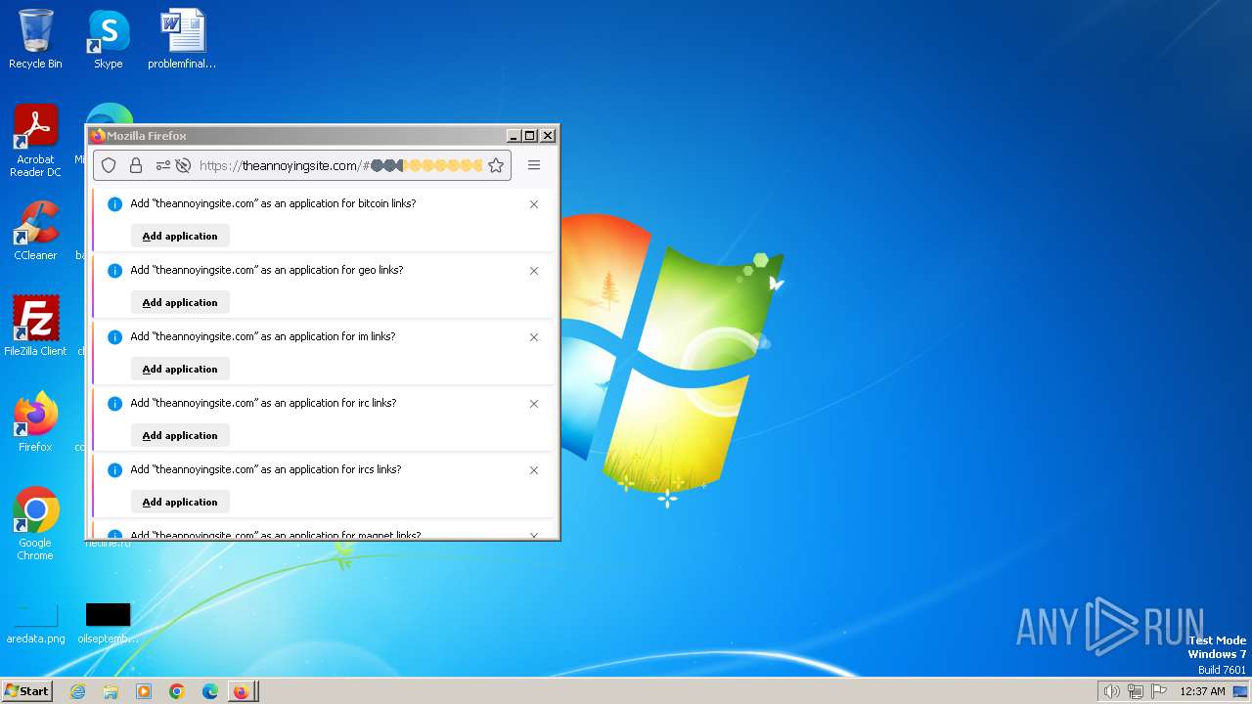Close the Mozilla Firefox window
This screenshot has height=704, width=1252.
[x=548, y=136]
